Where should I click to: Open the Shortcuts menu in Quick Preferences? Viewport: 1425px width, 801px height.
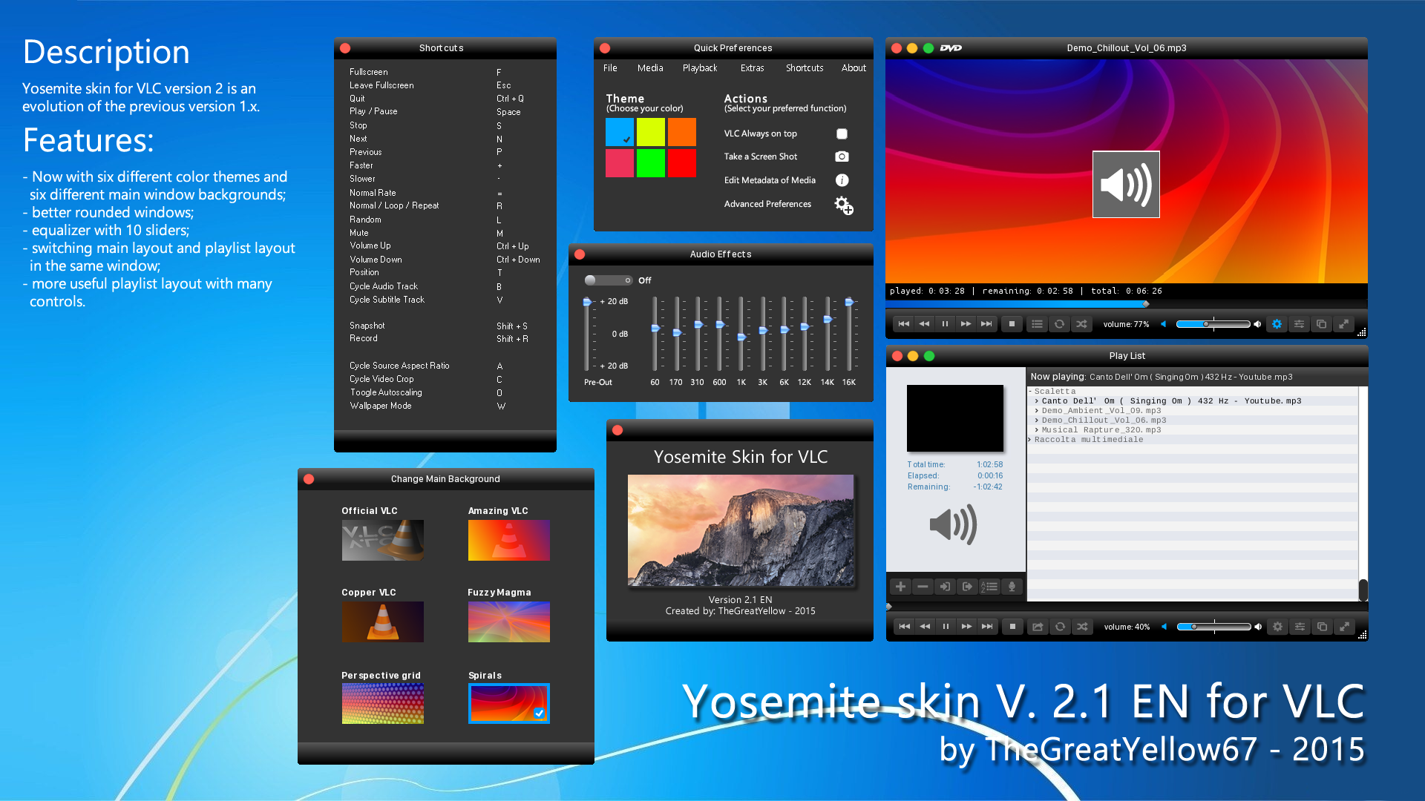[805, 68]
